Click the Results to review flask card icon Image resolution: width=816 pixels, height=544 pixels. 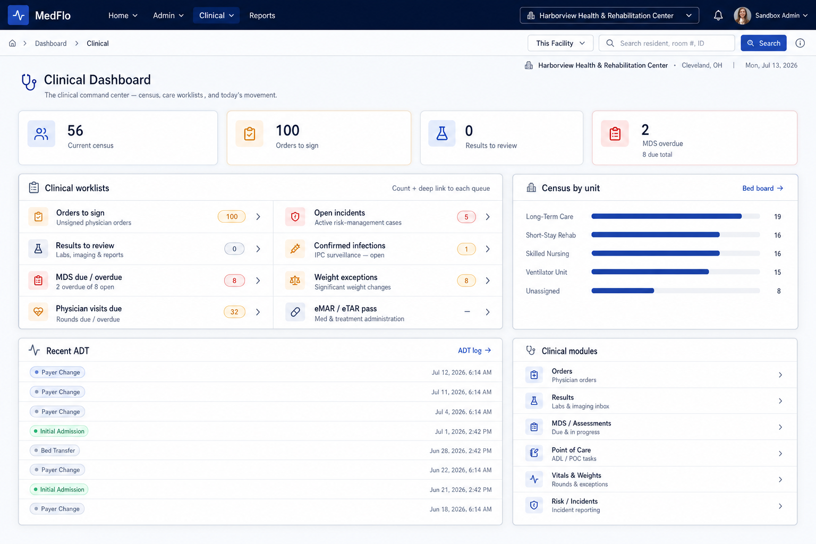coord(442,133)
